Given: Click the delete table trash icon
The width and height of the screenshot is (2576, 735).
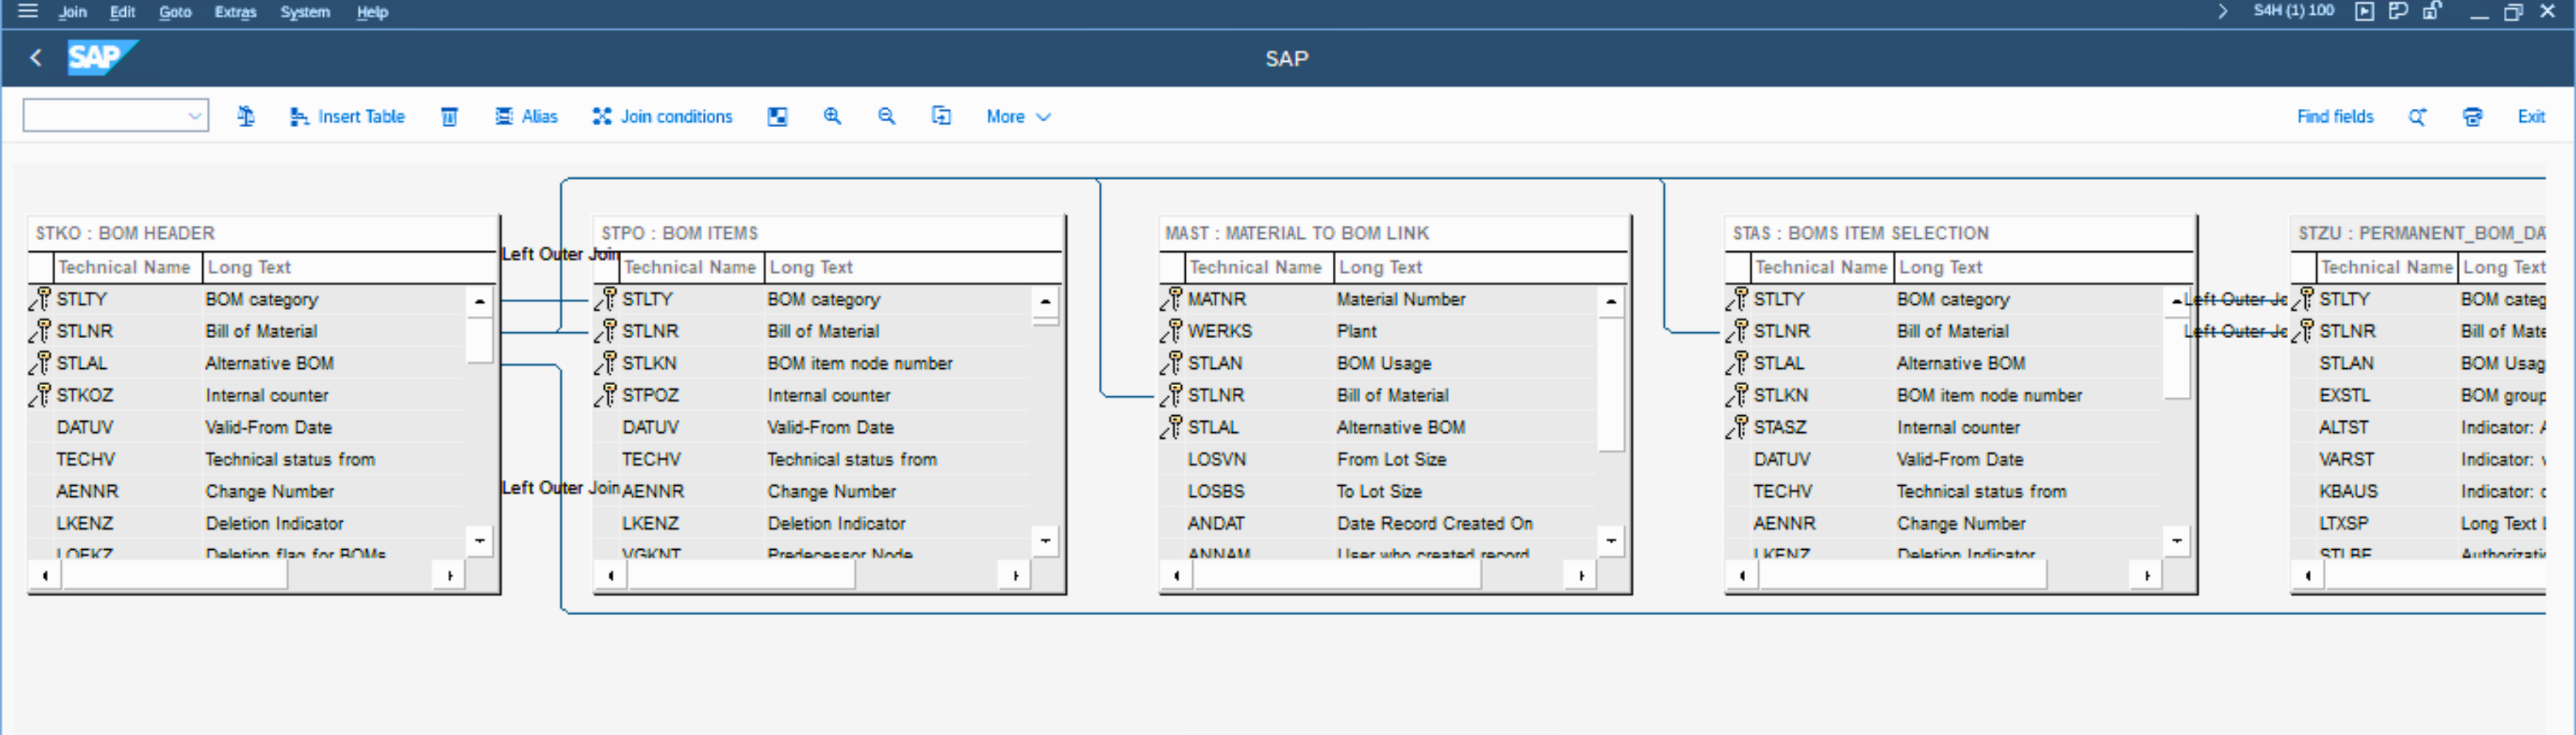Looking at the screenshot, I should (450, 117).
